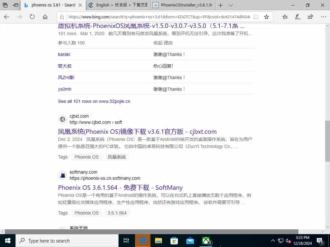
Task: Open Xbox app from taskbar
Action: point(206,241)
